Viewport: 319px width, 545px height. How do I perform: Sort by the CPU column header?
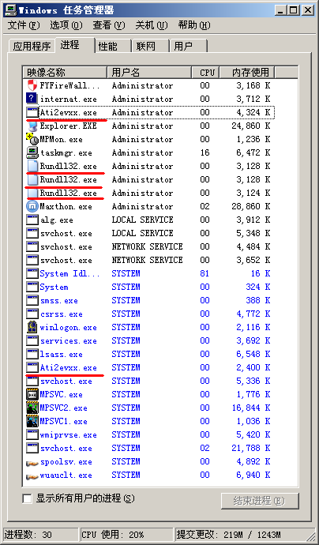205,73
